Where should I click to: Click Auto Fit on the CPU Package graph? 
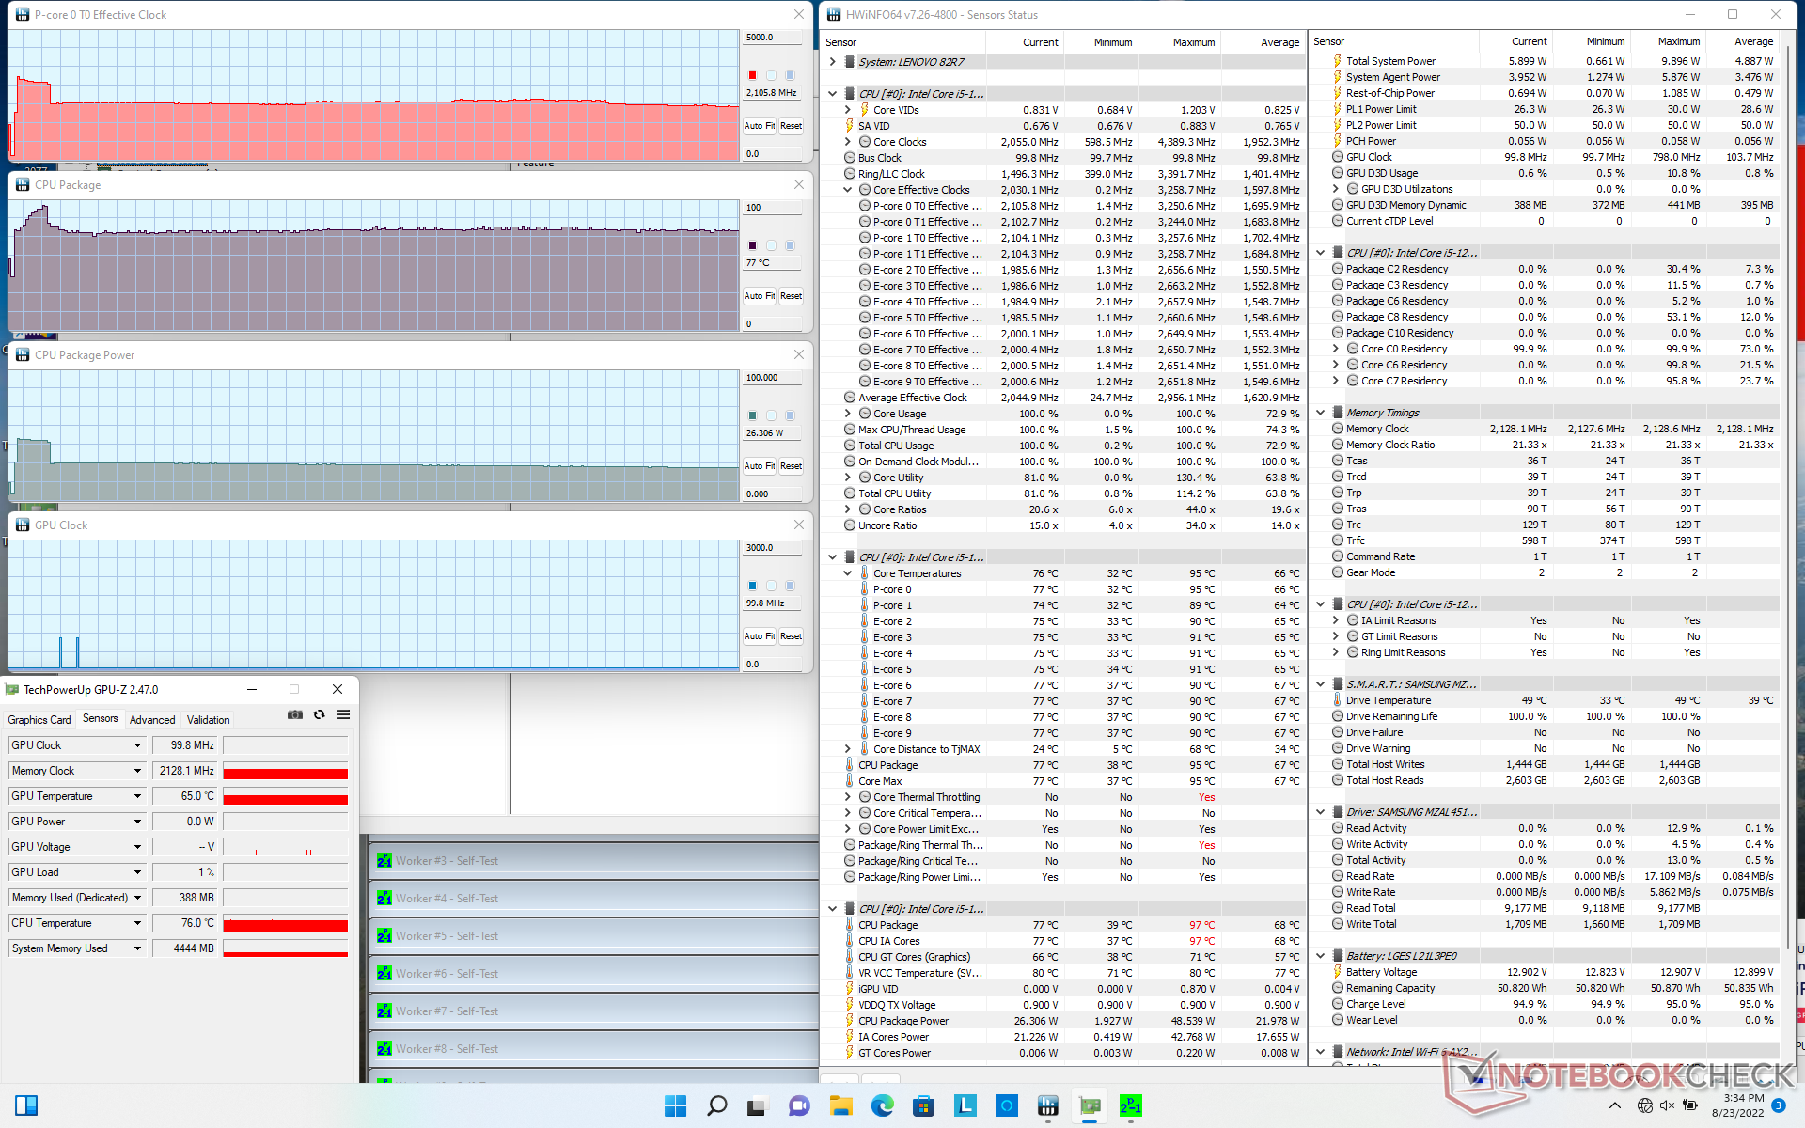pos(759,296)
